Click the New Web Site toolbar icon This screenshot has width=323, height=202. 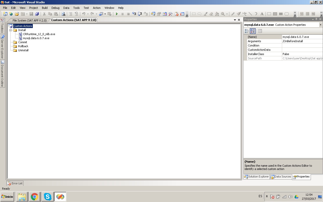(11, 14)
